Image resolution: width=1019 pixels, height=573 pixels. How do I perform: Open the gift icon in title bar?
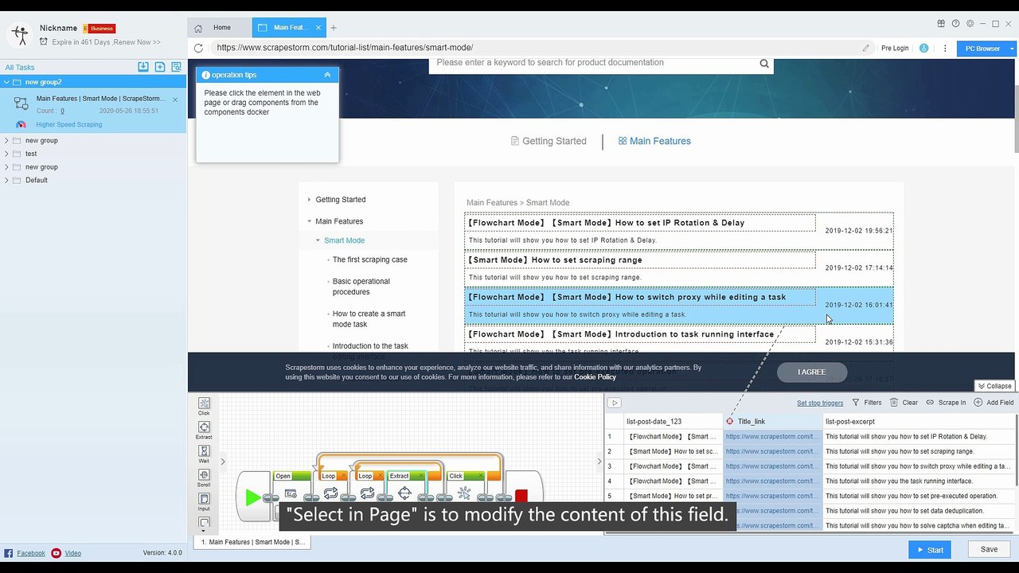941,24
